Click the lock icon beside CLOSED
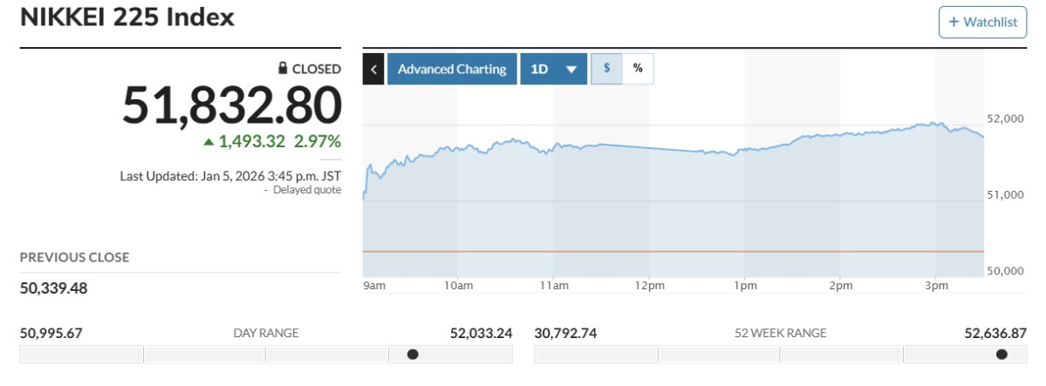Image resolution: width=1046 pixels, height=386 pixels. pos(282,69)
